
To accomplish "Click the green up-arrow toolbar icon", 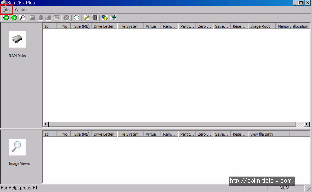I will pos(14,18).
